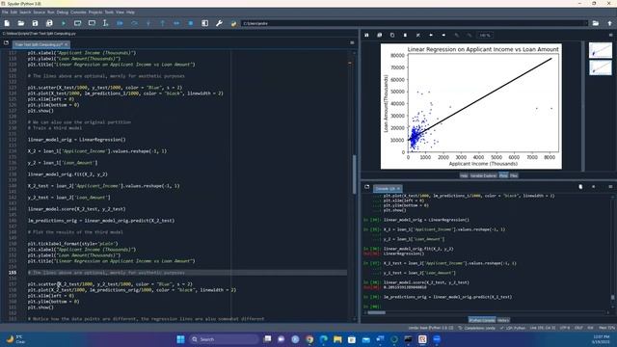The width and height of the screenshot is (617, 347).
Task: Open the PYTHONPATH manager Python icon
Action: pyautogui.click(x=233, y=23)
